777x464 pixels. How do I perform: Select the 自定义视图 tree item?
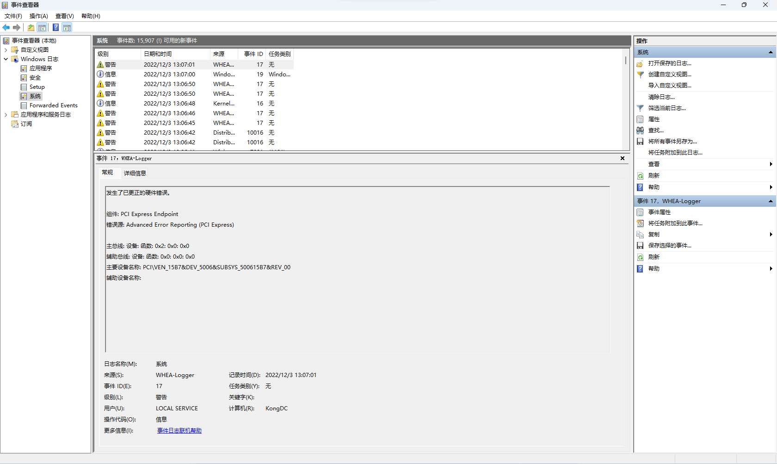(x=35, y=50)
